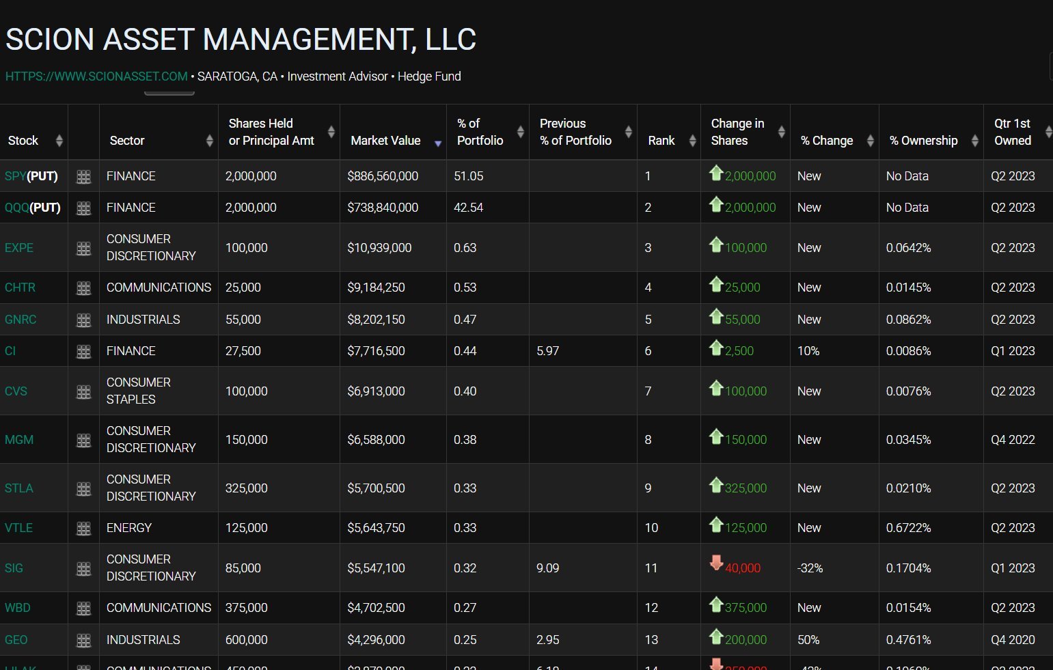Open the grid icon in the CVS row
The image size is (1053, 670).
coord(83,392)
